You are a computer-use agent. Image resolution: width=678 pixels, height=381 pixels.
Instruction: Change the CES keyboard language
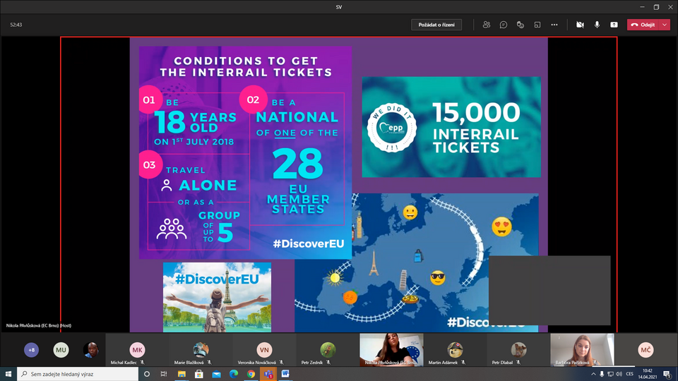629,374
